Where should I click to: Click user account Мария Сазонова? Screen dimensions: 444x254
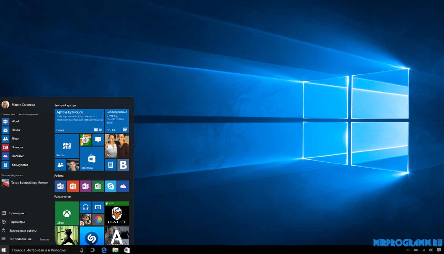click(18, 105)
